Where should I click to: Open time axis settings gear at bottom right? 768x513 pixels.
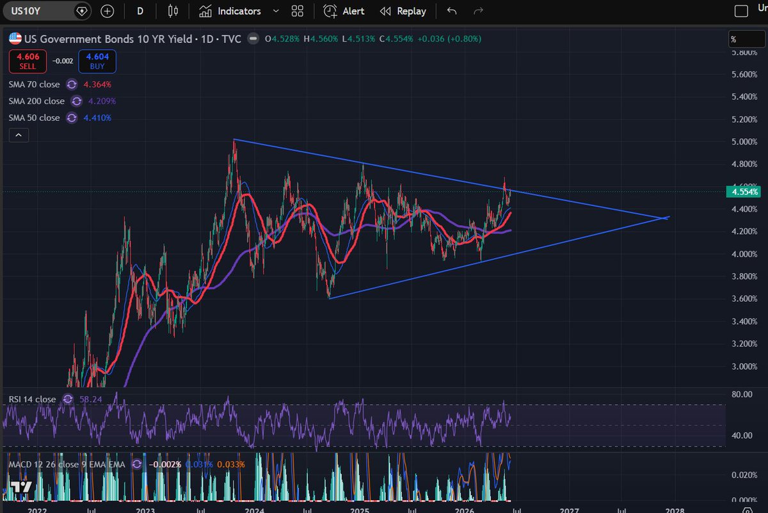[x=747, y=511]
